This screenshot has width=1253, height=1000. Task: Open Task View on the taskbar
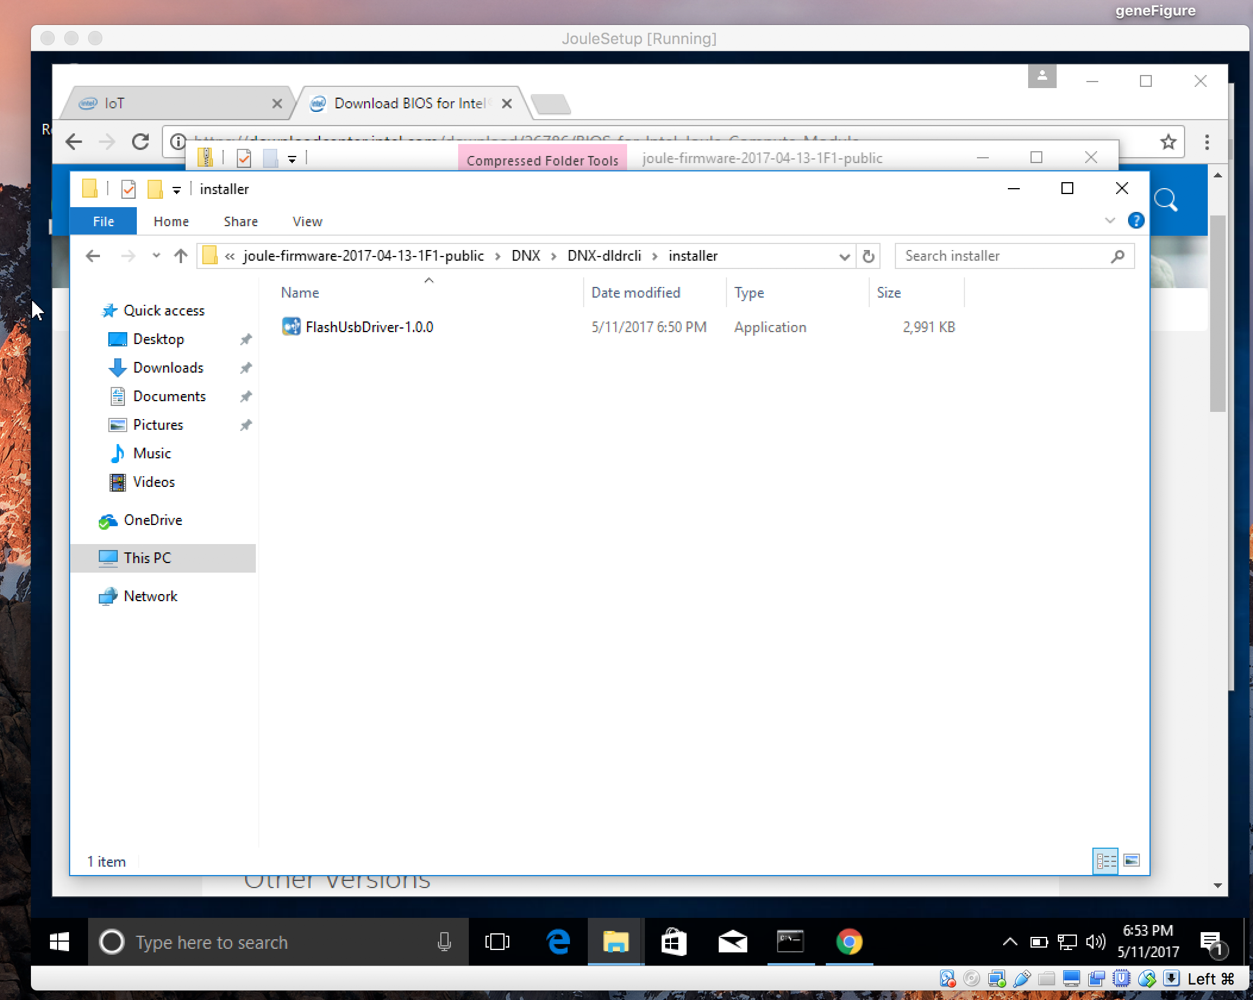497,942
